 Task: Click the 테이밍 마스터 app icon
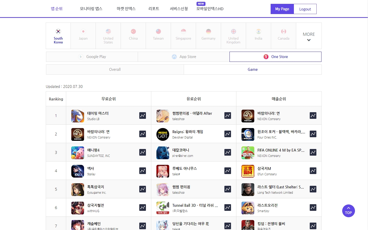click(78, 116)
